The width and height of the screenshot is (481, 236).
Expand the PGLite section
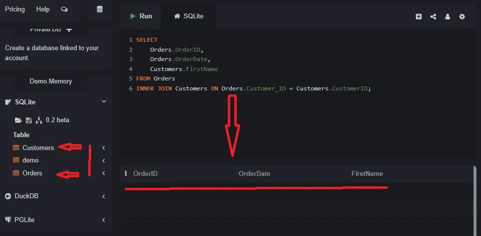tap(104, 220)
